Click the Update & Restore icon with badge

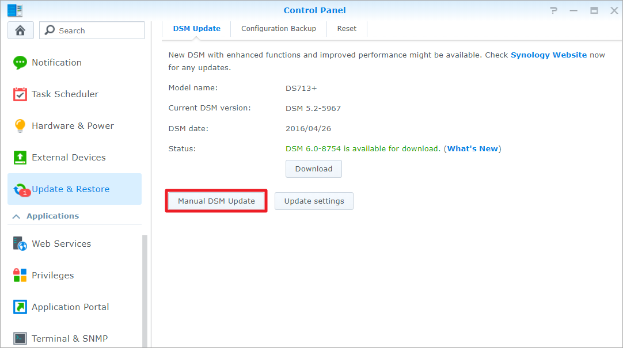[21, 189]
